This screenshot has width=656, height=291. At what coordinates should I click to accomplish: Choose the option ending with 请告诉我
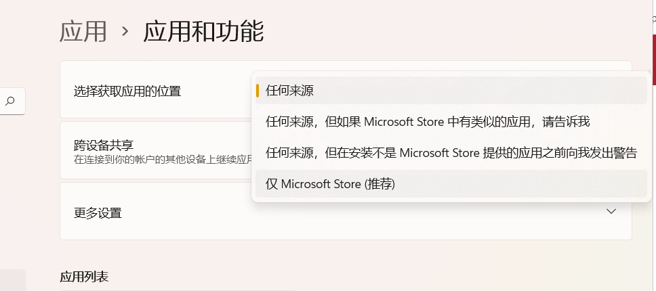[428, 122]
